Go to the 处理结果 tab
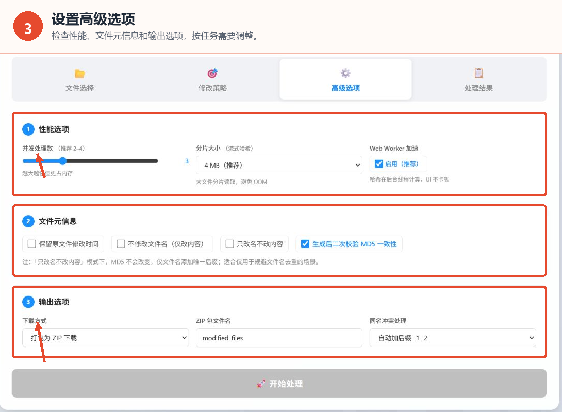Viewport: 562px width, 412px height. [x=478, y=79]
